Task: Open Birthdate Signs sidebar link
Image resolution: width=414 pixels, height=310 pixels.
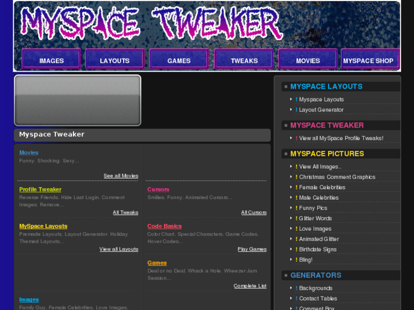Action: 318,249
